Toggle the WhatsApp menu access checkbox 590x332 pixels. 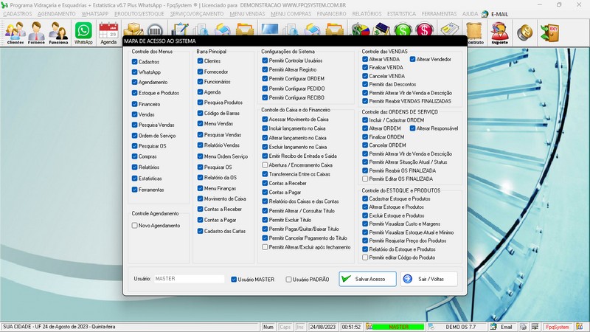tap(134, 72)
